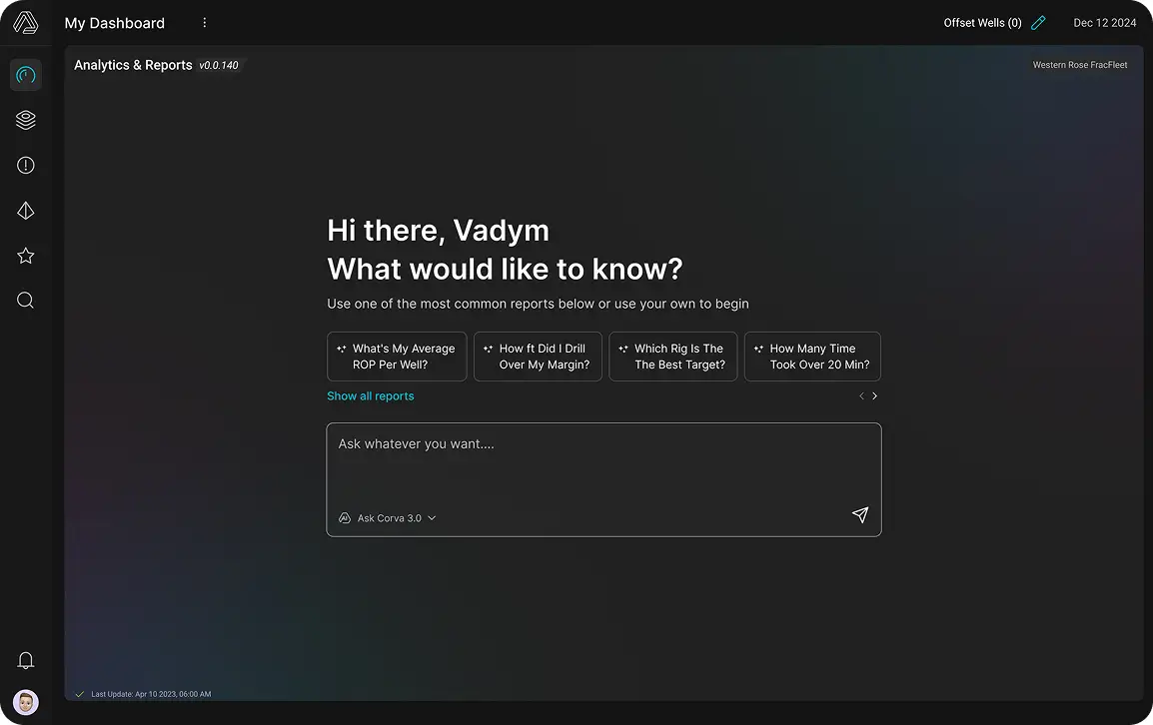Choose "Which Rig Is The Best Target?" suggestion
Viewport: 1153px width, 725px height.
coord(672,357)
